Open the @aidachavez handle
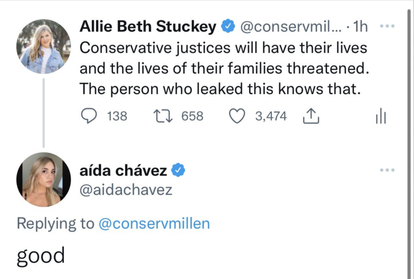The height and width of the screenshot is (279, 414). click(126, 190)
